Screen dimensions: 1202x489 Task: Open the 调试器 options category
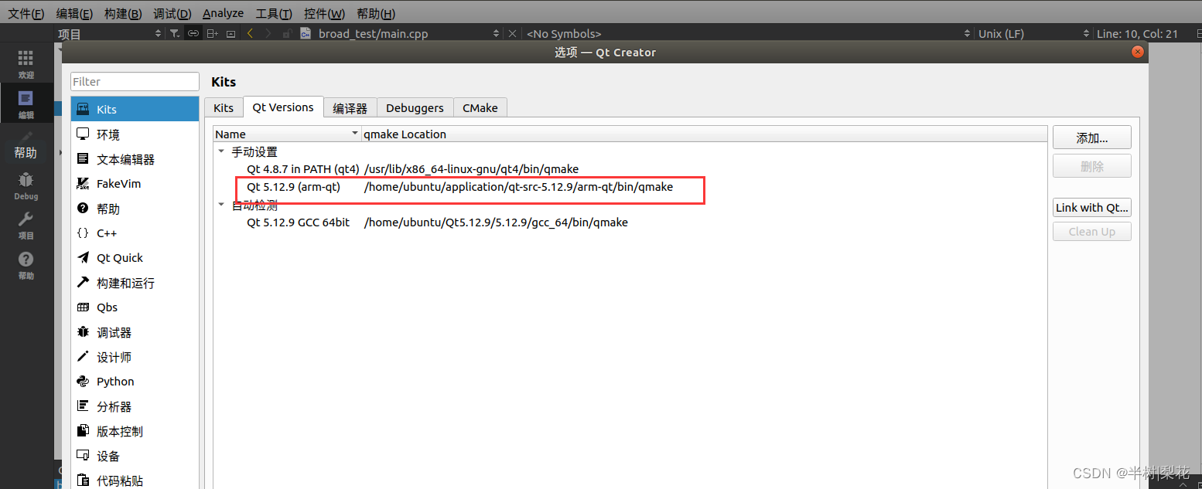point(135,331)
